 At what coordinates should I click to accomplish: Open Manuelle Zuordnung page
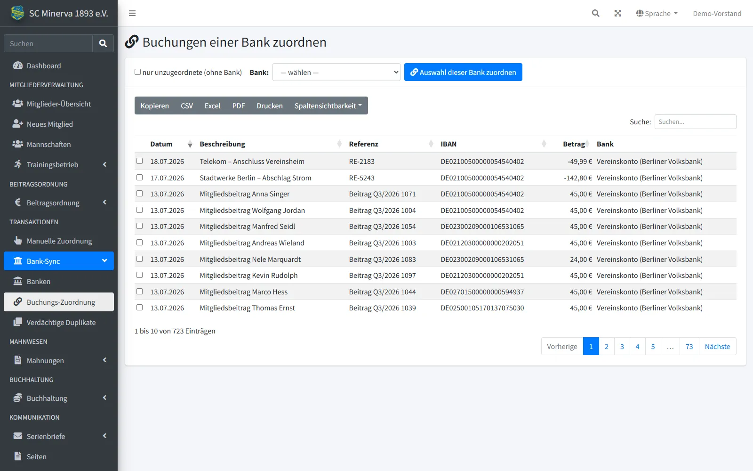coord(59,241)
